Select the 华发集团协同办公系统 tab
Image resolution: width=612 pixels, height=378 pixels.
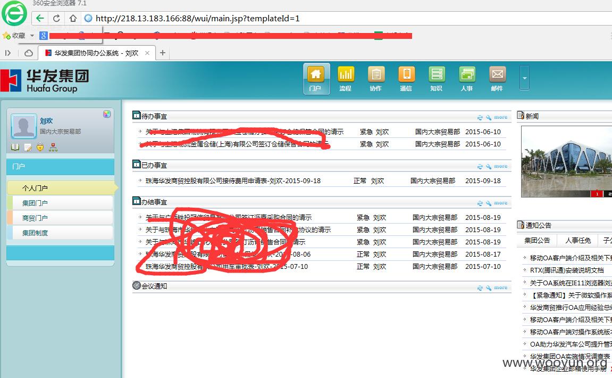point(97,53)
